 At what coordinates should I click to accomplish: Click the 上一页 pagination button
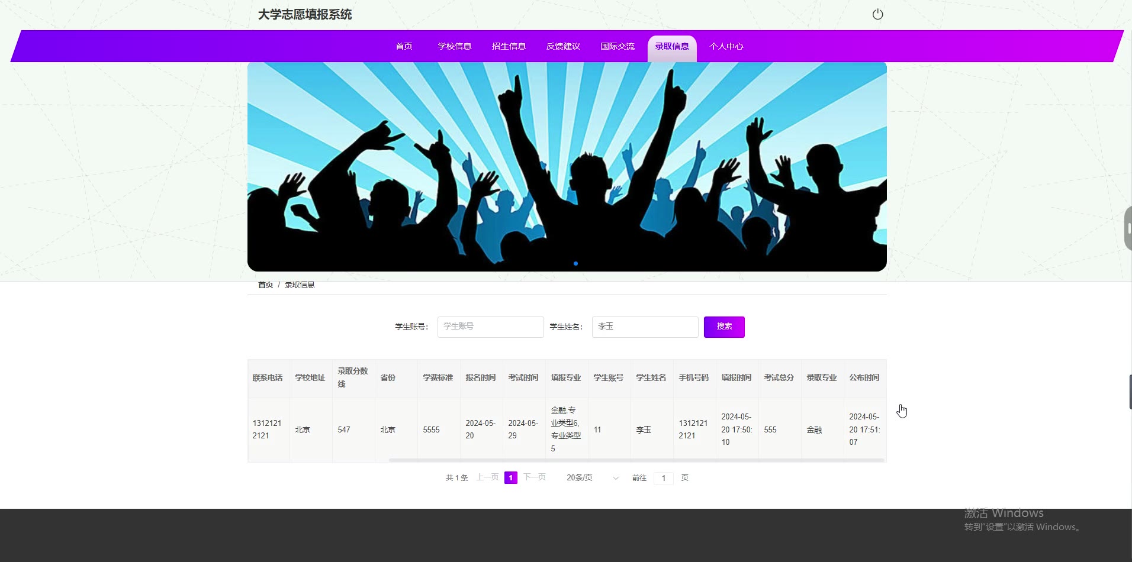coord(488,477)
